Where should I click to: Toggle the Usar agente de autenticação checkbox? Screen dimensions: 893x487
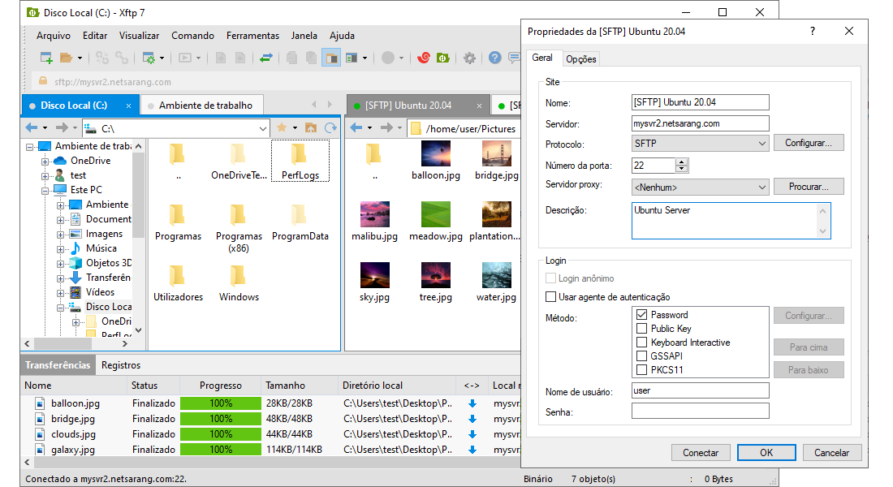click(x=550, y=297)
